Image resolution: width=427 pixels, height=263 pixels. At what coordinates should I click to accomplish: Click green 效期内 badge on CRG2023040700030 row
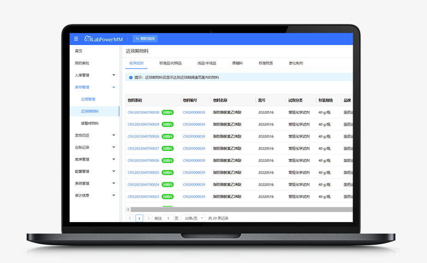tap(168, 112)
